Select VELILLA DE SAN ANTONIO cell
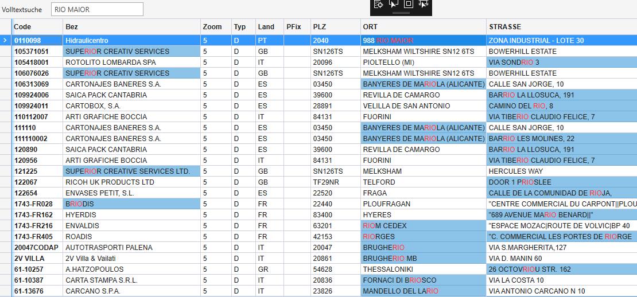This screenshot has height=297, width=637. pos(424,106)
